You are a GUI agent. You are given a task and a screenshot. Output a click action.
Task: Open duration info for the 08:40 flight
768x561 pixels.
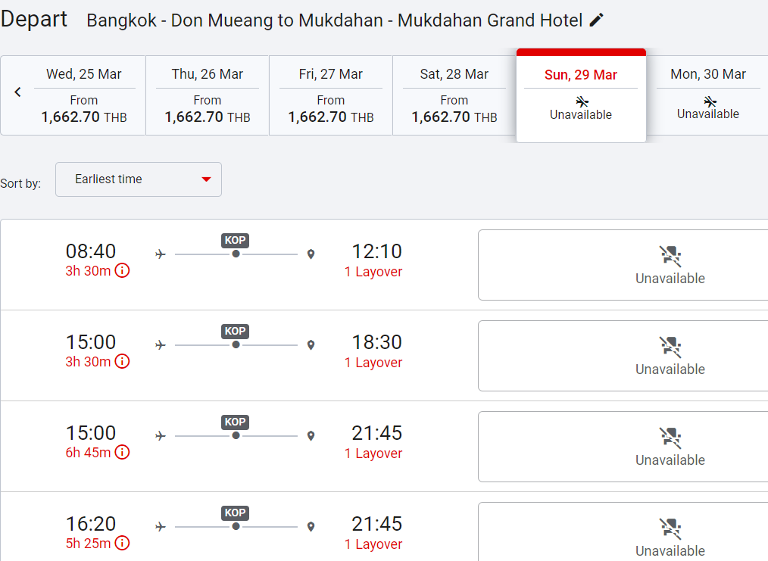point(122,270)
